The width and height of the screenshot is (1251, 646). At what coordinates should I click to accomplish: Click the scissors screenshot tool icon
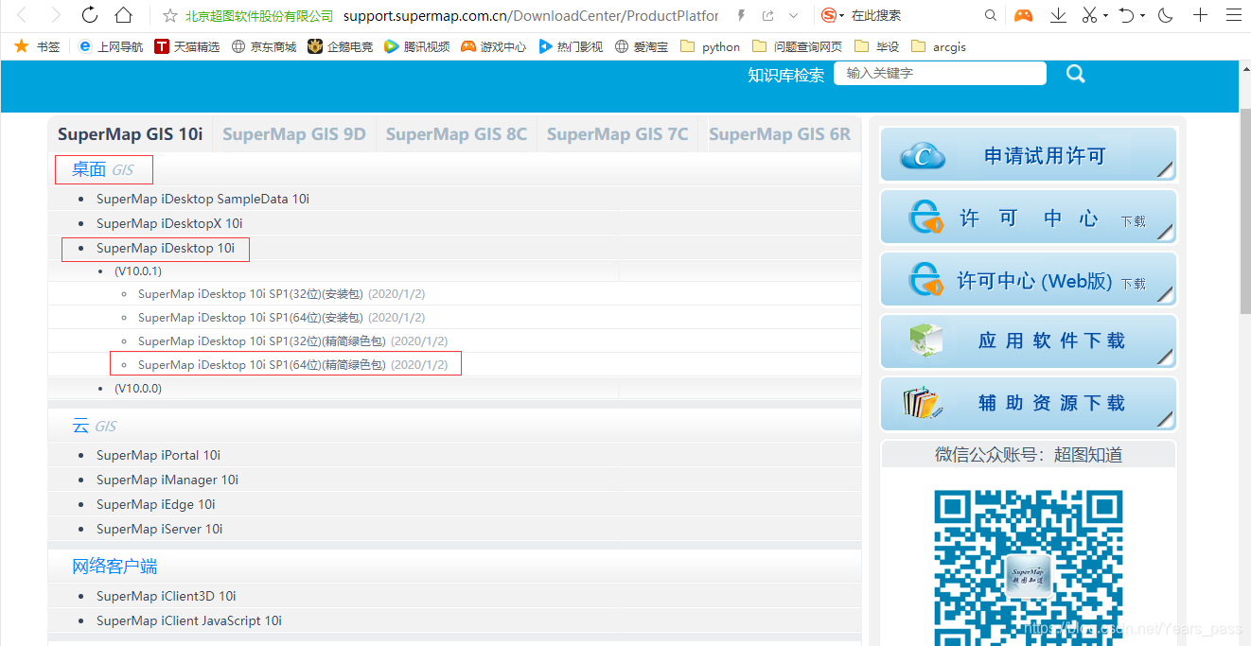coord(1089,15)
